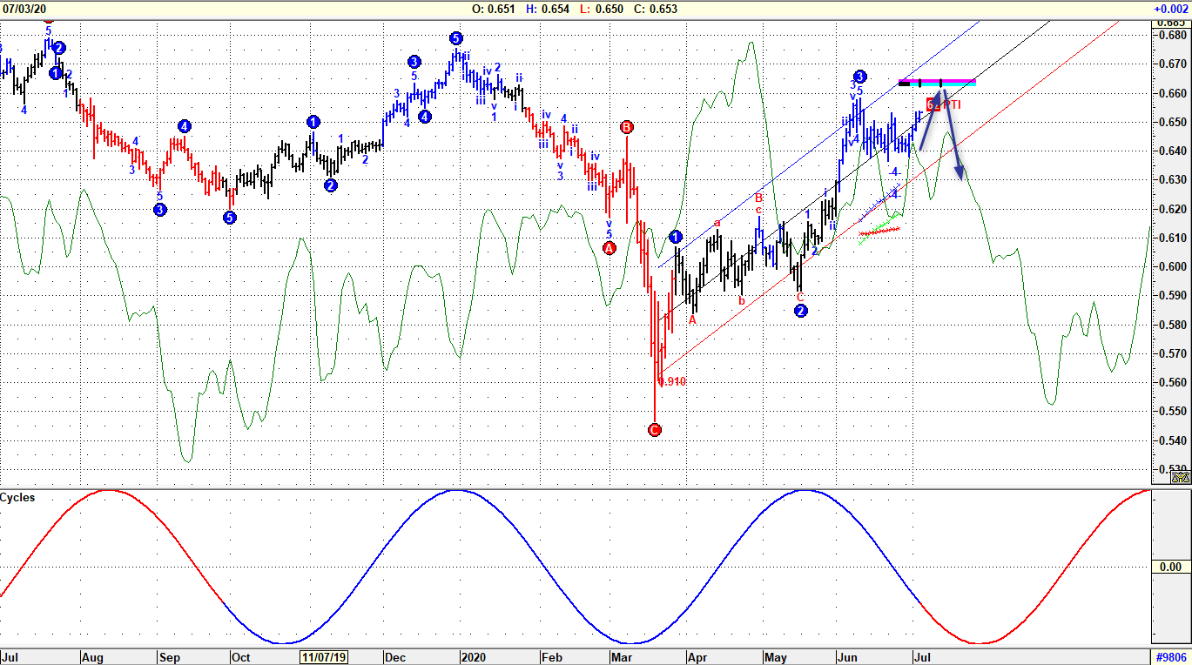Click the red circled C wave marker
Screen dimensions: 1192x665
655,430
